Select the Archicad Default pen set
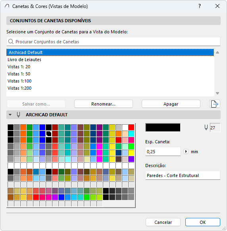The image size is (227, 231). [110, 52]
